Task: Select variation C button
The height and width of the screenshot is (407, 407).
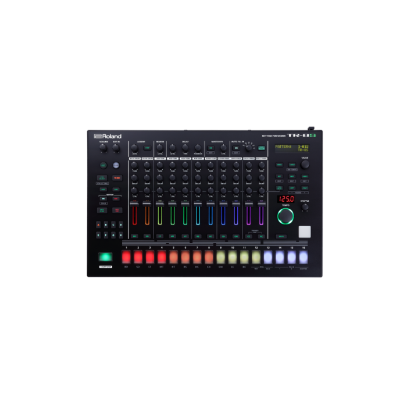Action: click(113, 225)
